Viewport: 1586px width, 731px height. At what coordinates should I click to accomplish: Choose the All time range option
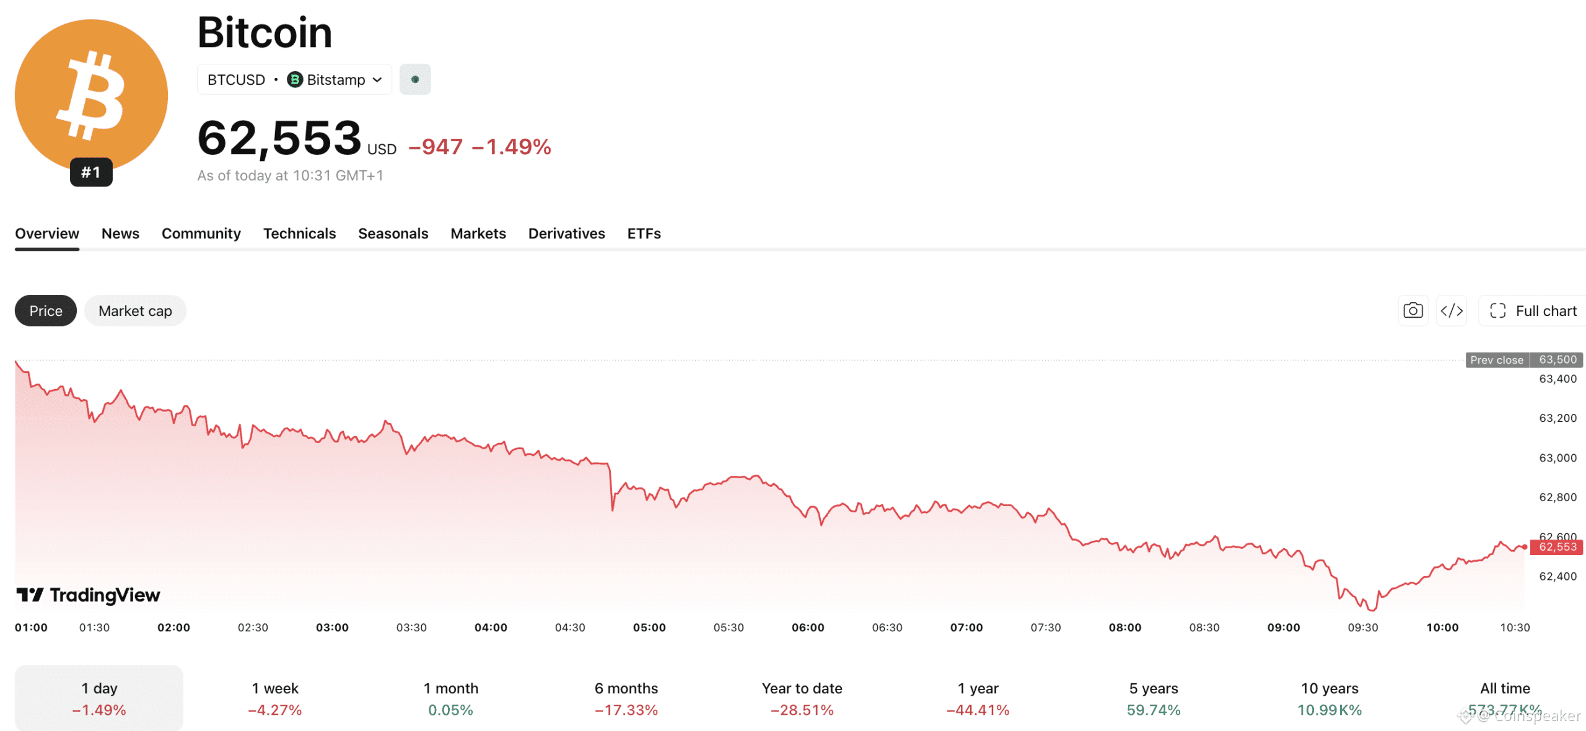pos(1505,698)
